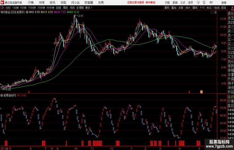Viewport: 234px width, 150px height.
Task: Click the orange marker icon on chart bottom
Action: coord(201,92)
